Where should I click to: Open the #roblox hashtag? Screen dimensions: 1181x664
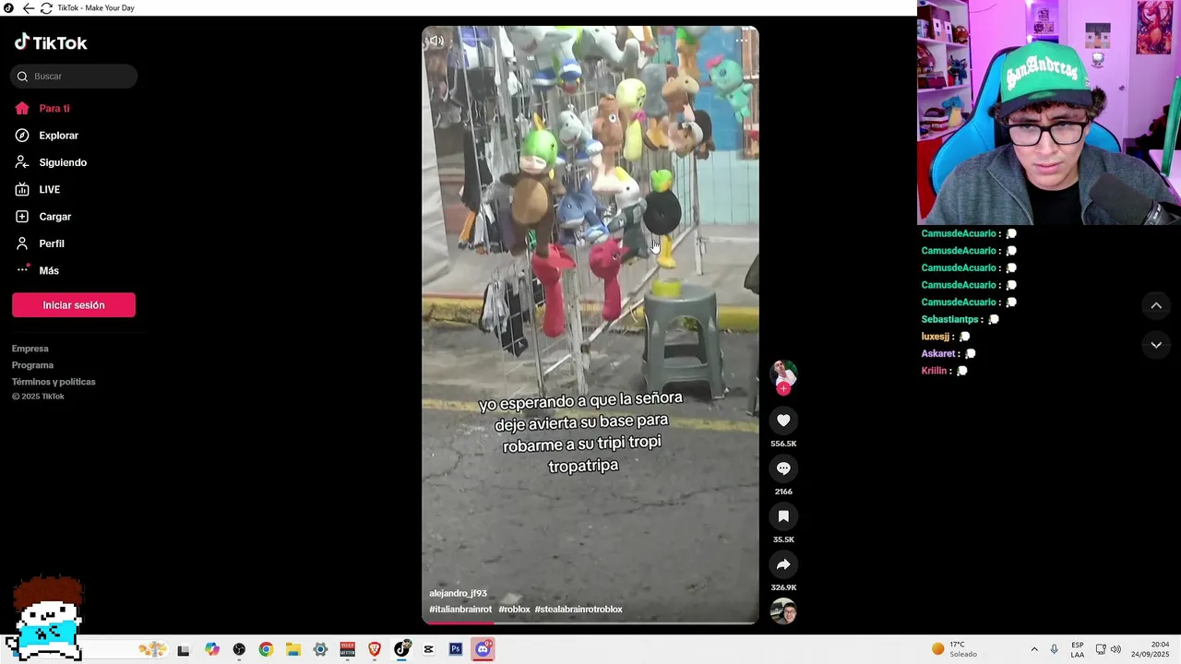[514, 610]
